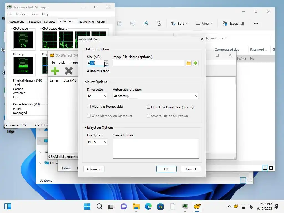
Task: Close the Add/Edit Disk dialog
Action: (202, 39)
